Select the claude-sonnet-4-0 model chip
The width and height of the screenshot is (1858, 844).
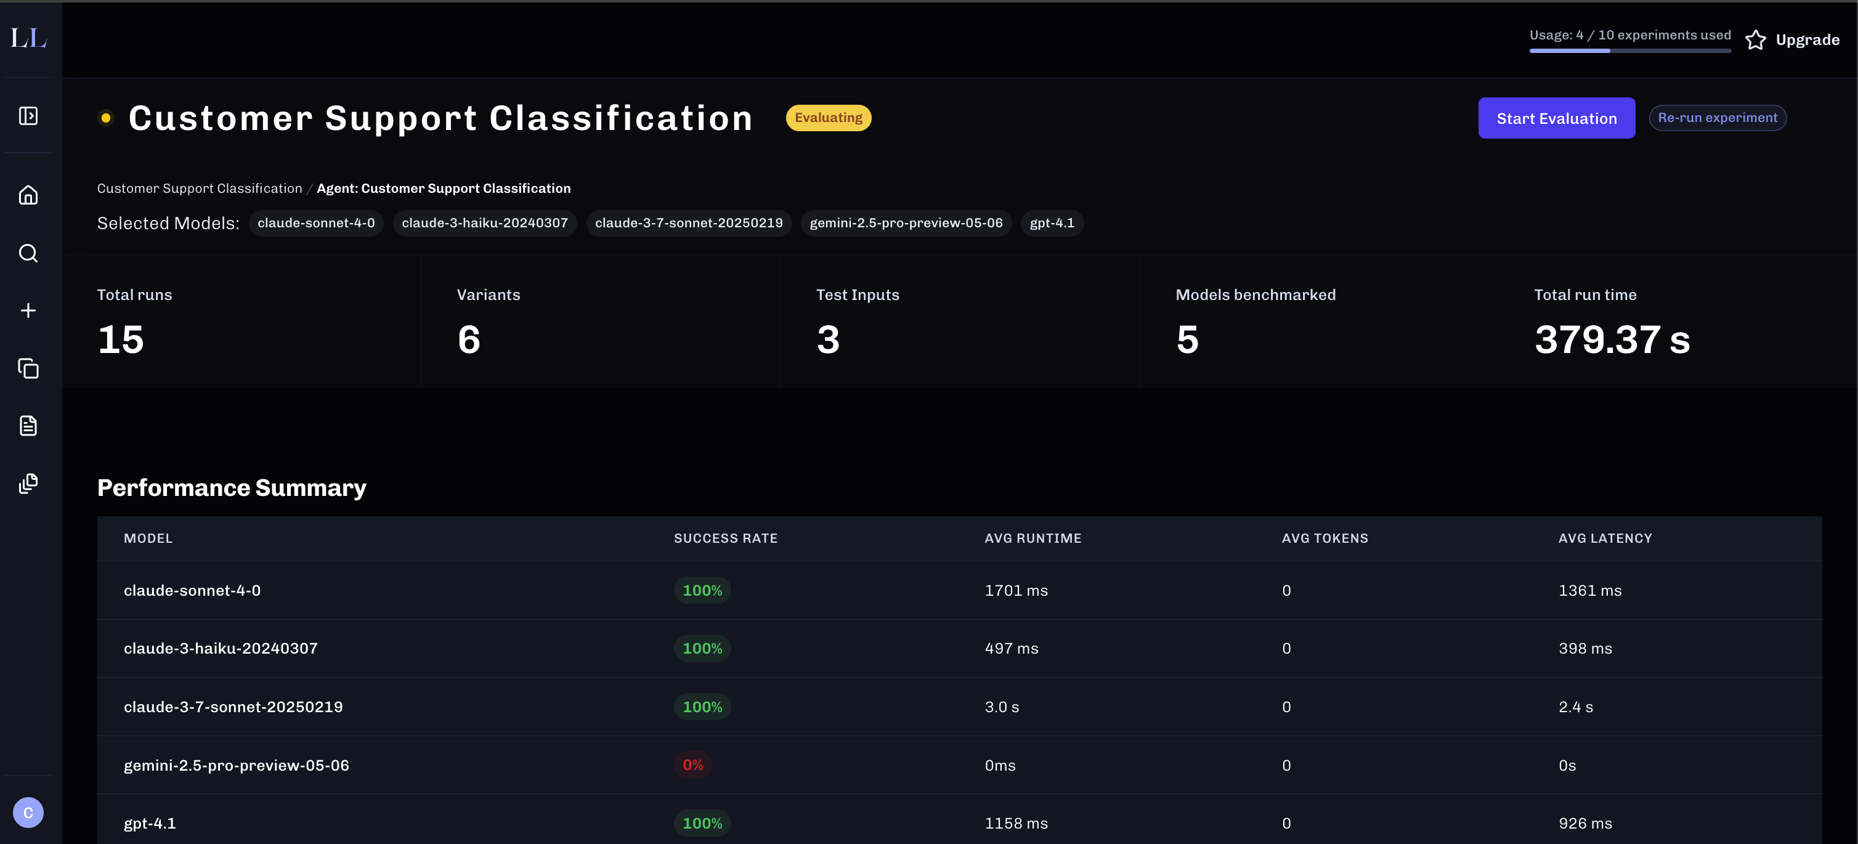[x=316, y=223]
